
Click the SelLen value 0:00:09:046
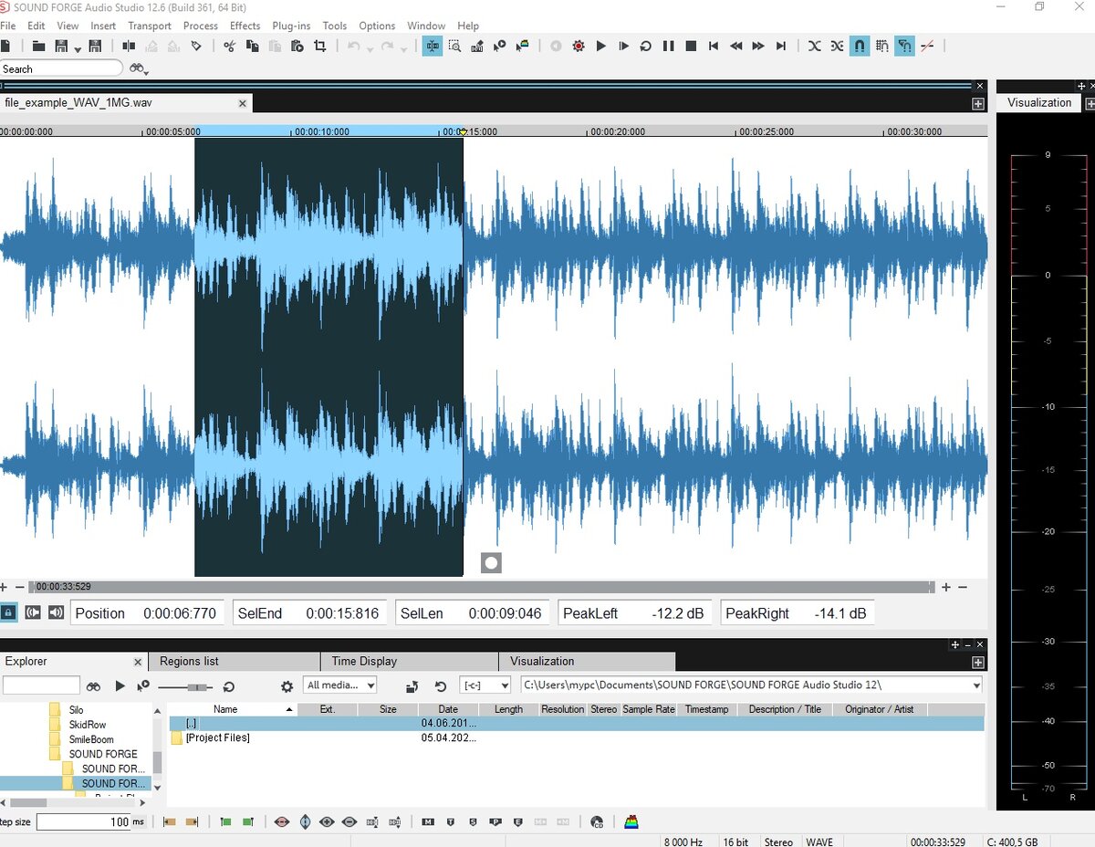(505, 613)
